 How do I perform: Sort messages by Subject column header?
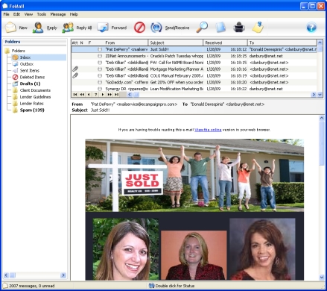[176, 43]
